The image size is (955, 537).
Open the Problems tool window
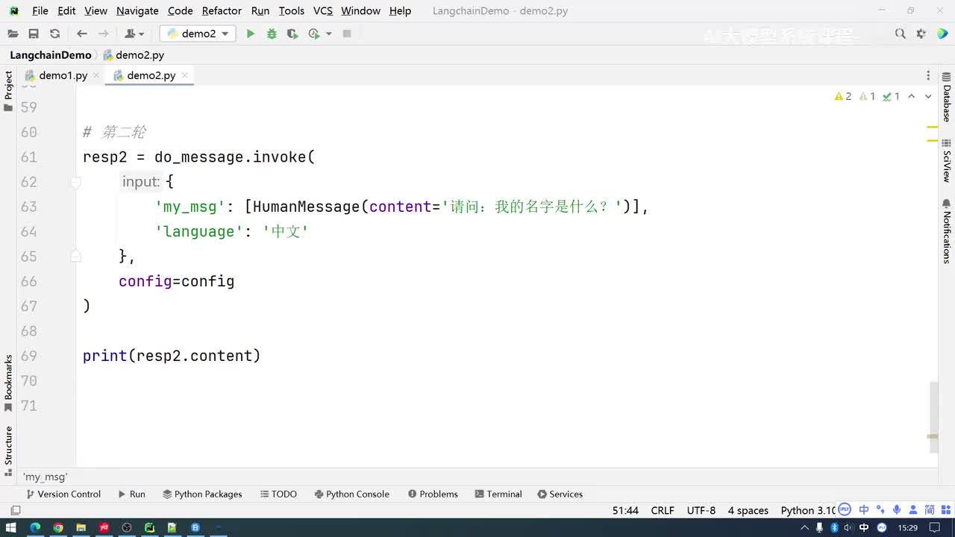[x=433, y=494]
